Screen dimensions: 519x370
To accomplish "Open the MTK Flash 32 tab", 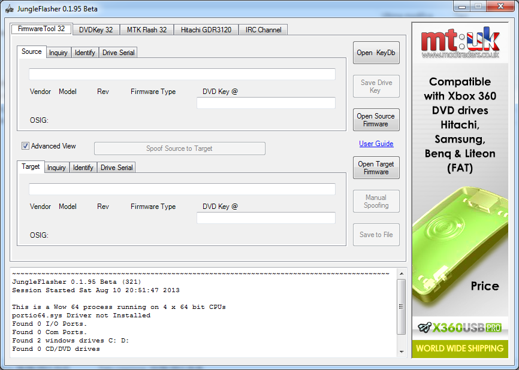I will click(x=147, y=30).
